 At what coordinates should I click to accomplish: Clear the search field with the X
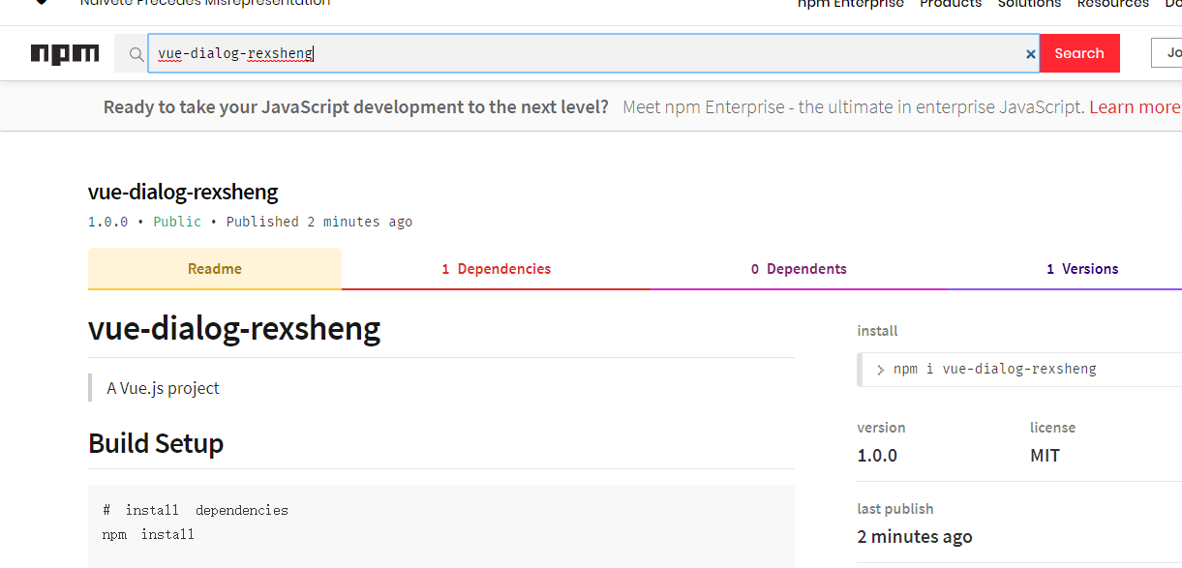pos(1031,54)
